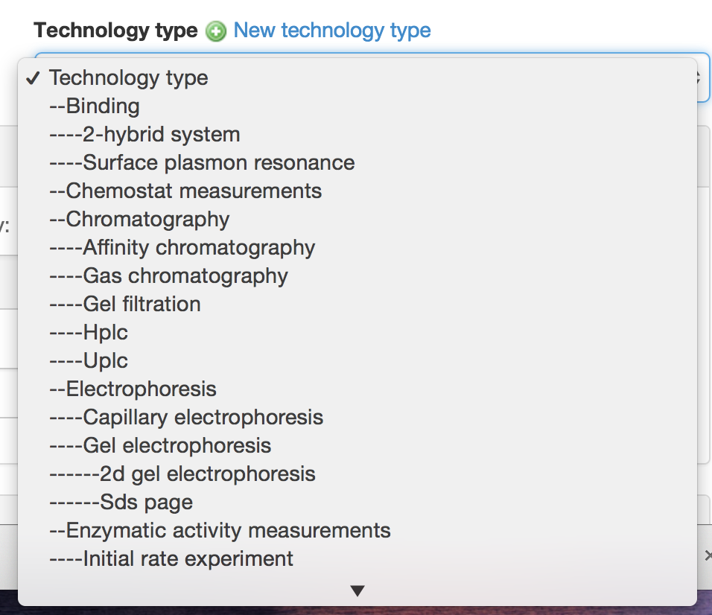Screen dimensions: 712x615
Task: Choose Gas chromatography from the list
Action: point(168,275)
